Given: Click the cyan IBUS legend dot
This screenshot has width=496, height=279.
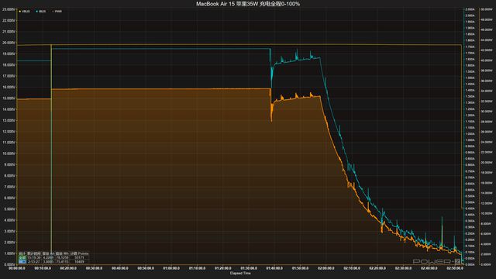Looking at the screenshot, I should (36, 12).
